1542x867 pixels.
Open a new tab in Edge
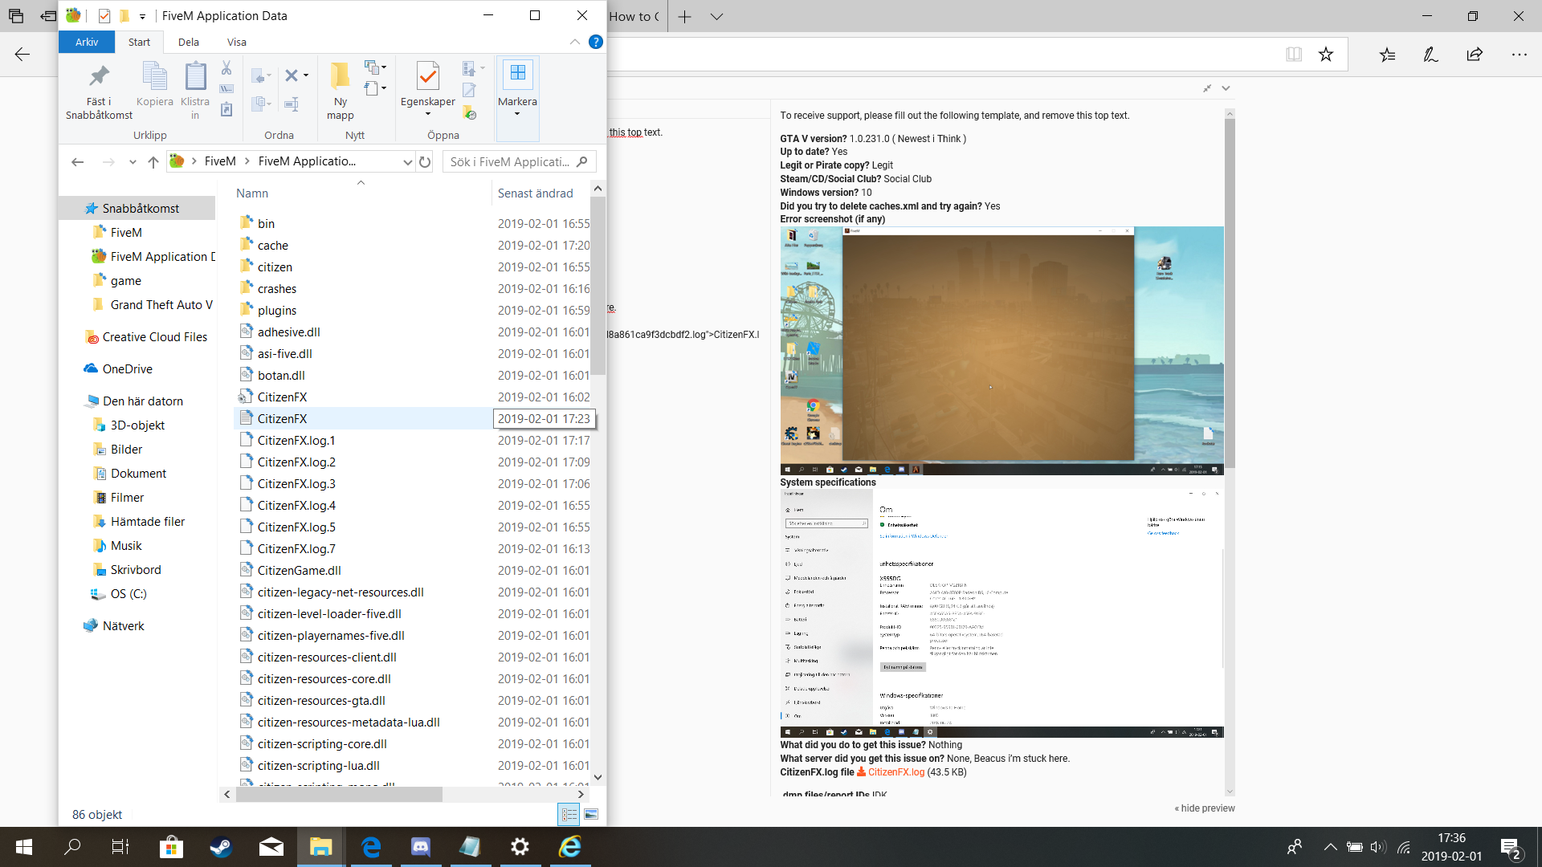click(x=684, y=16)
